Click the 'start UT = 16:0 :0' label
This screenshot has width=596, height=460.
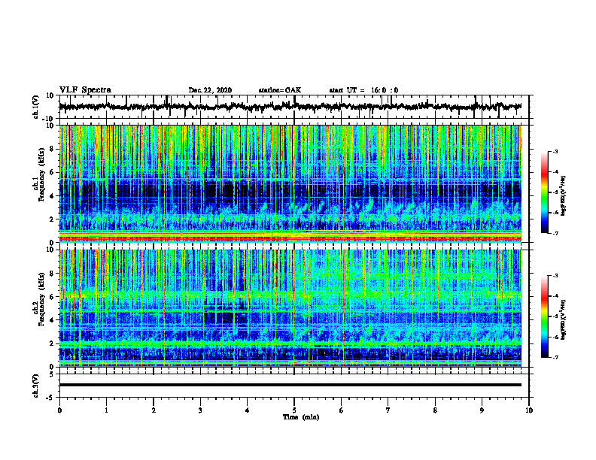[363, 90]
